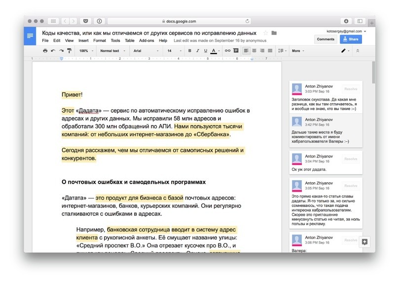Open the Safari top sites grid

(53, 21)
